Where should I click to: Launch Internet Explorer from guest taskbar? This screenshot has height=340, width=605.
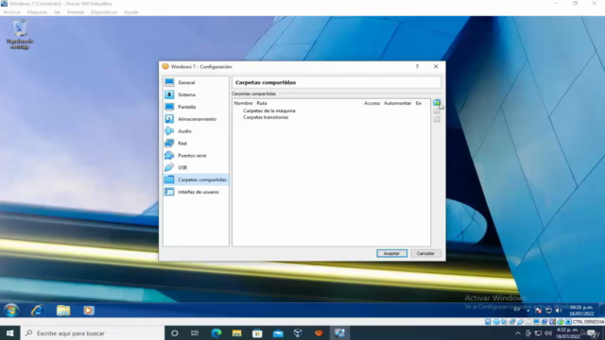tap(37, 311)
